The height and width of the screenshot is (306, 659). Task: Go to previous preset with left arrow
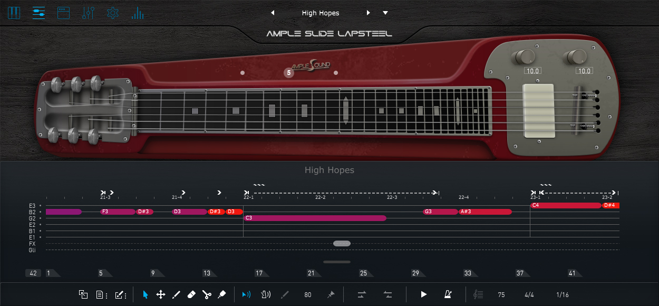[273, 13]
